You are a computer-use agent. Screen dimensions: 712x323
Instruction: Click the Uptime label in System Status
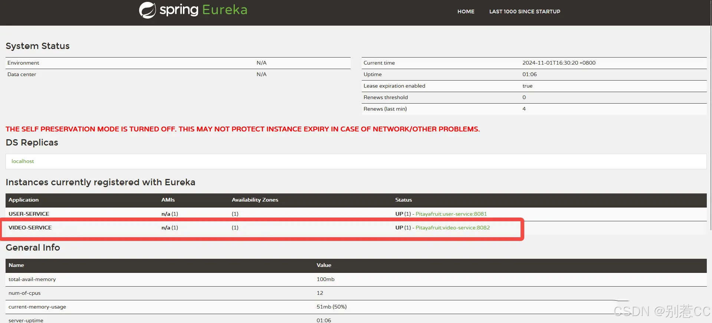point(373,74)
